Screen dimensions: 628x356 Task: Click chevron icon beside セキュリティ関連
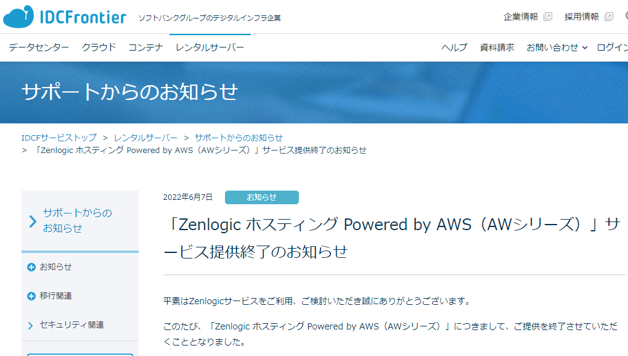30,325
